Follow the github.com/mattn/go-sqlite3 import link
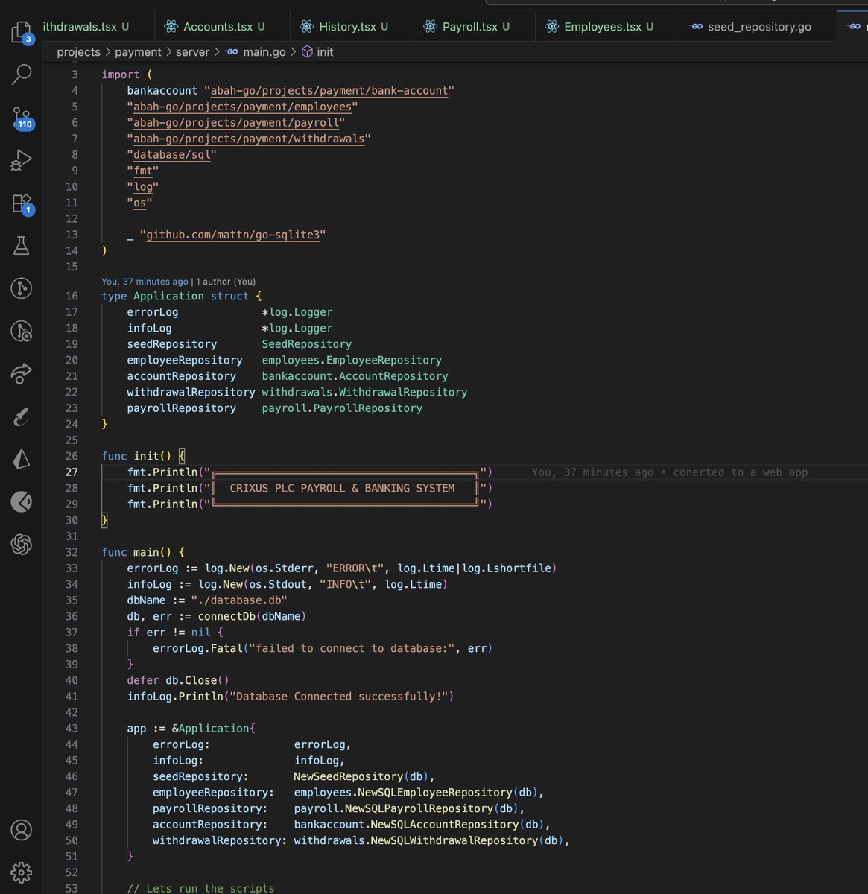Screen dimensions: 868x894 pos(232,235)
